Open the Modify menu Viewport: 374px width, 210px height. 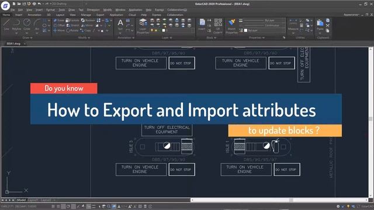click(108, 10)
